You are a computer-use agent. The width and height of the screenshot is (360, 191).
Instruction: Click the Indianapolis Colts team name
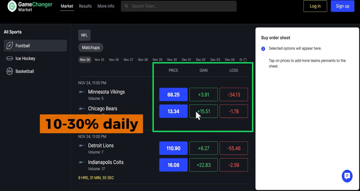106,162
